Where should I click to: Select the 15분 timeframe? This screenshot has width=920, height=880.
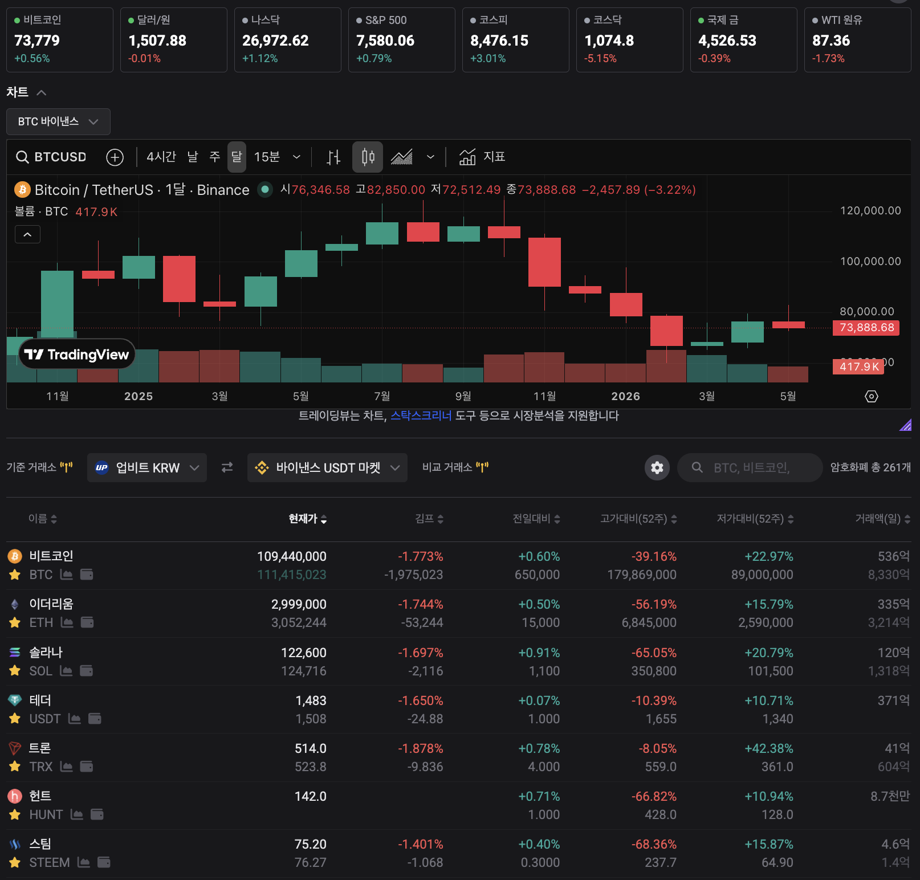(x=267, y=157)
